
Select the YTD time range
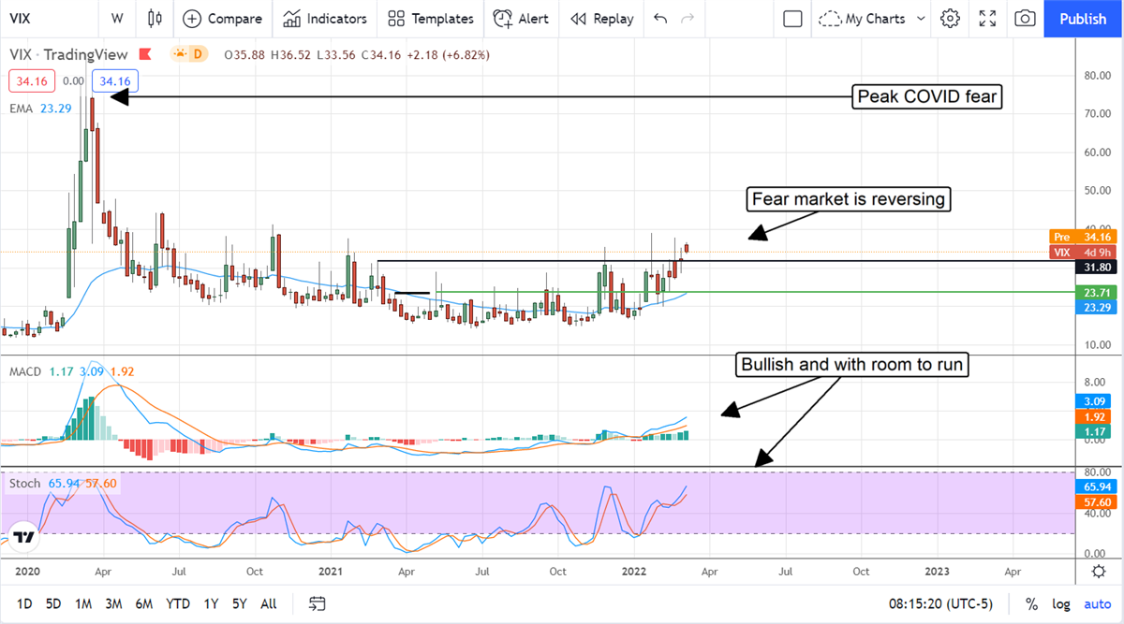[178, 603]
